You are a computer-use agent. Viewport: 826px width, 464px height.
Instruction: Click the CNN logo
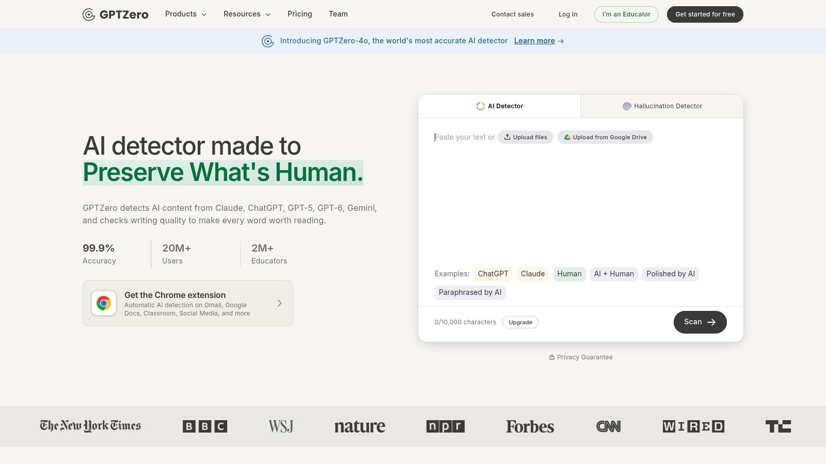point(609,426)
